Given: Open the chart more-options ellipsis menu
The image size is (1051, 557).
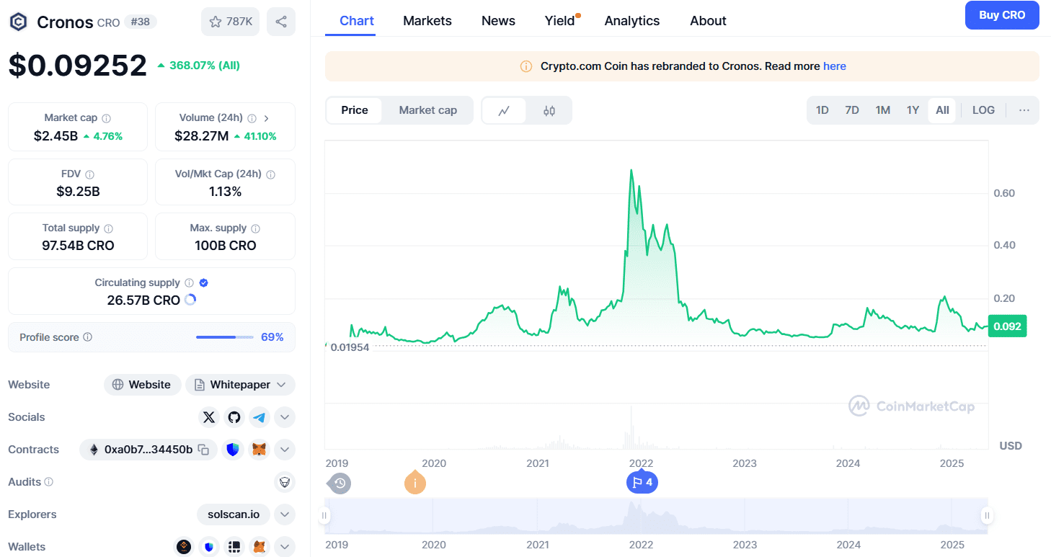Looking at the screenshot, I should 1024,110.
